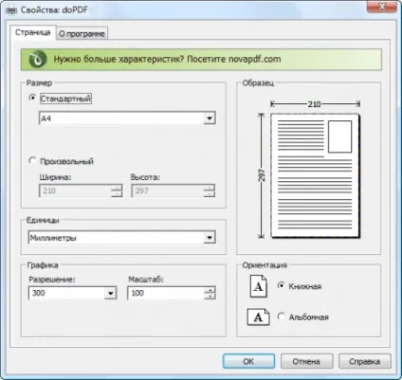Confirm settings with the OK button
402x380 pixels.
point(248,361)
